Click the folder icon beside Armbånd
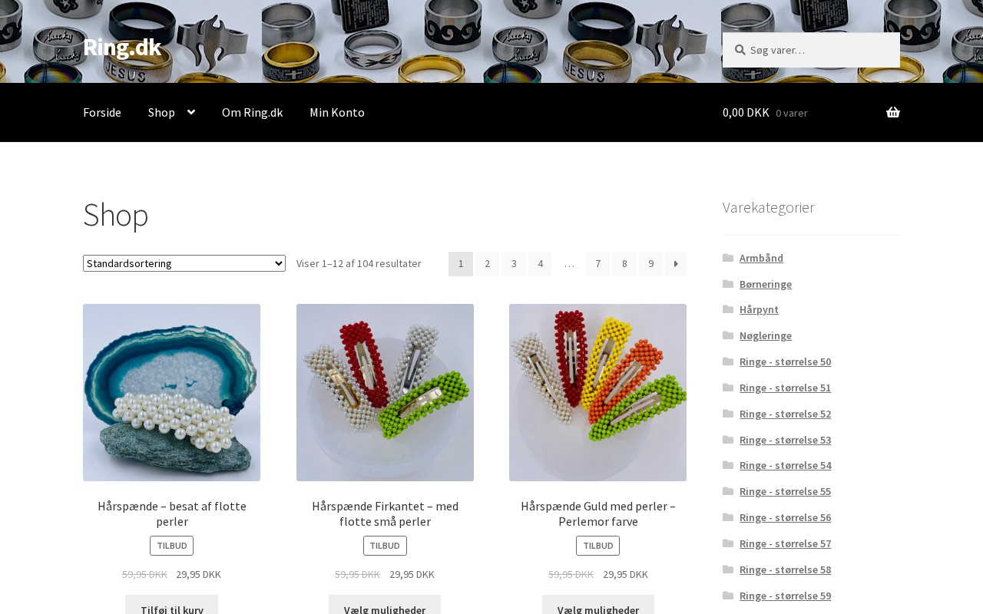The width and height of the screenshot is (983, 614). tap(728, 258)
